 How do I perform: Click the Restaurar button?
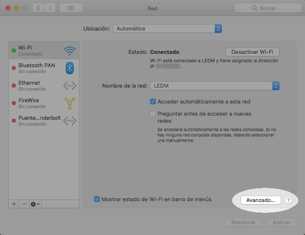click(x=244, y=222)
